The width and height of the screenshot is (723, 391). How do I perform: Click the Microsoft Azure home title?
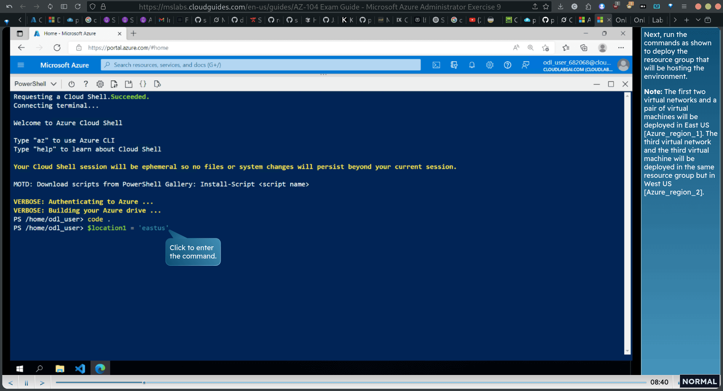[x=64, y=65]
